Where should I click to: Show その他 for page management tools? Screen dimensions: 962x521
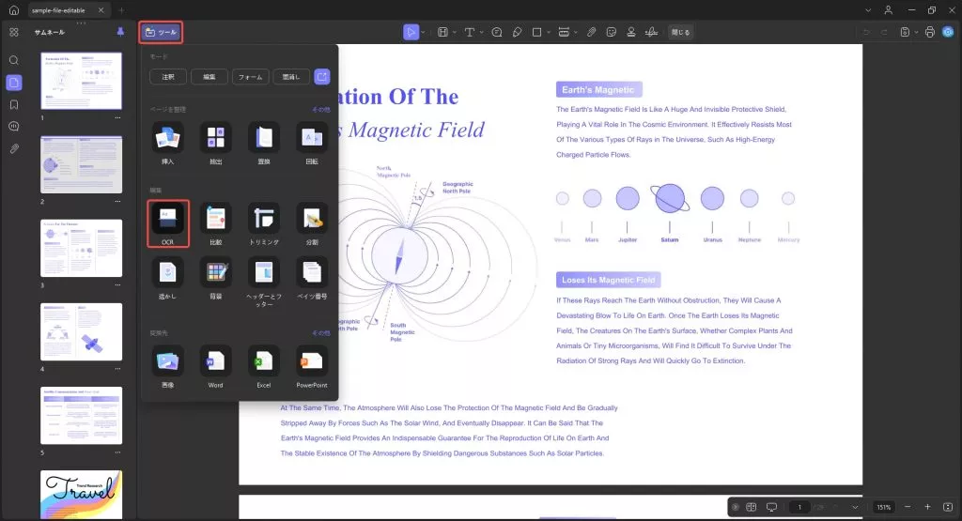321,110
